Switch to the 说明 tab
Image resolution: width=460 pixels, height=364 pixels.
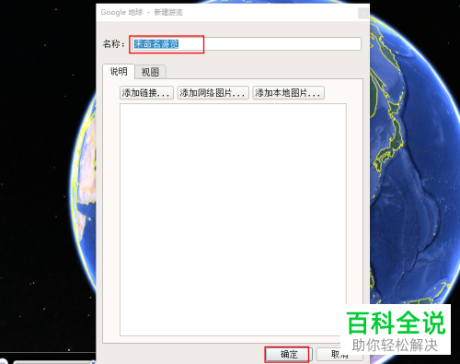click(x=119, y=72)
